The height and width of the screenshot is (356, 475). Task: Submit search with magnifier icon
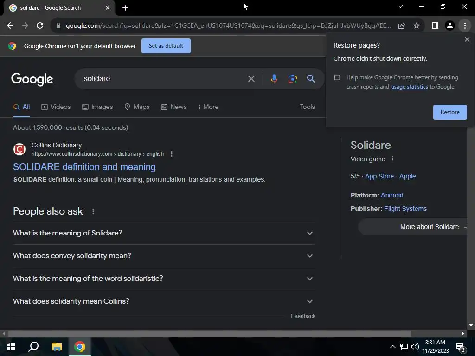[x=311, y=79]
